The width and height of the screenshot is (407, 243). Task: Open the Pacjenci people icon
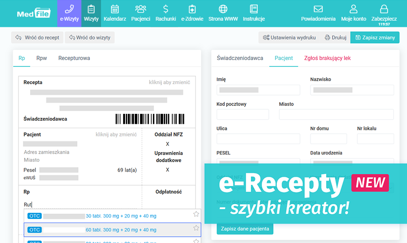[141, 9]
